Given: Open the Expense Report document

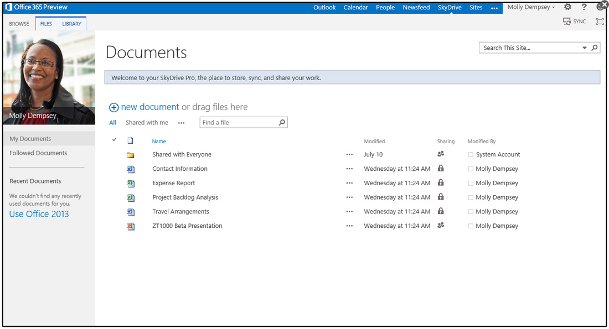Looking at the screenshot, I should click(174, 183).
